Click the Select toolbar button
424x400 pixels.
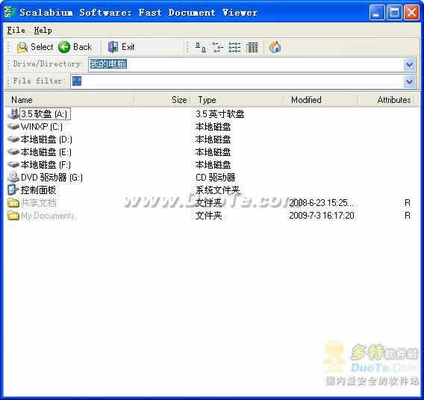34,47
